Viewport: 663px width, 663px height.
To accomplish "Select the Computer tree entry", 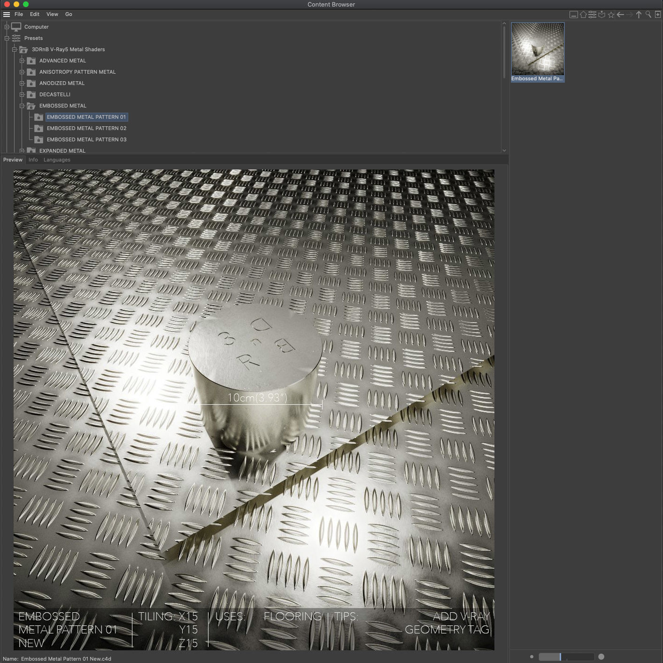I will click(37, 27).
